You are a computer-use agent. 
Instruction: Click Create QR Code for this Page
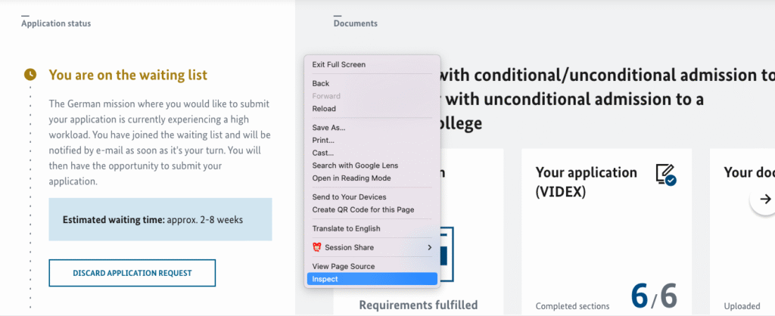[x=372, y=210]
